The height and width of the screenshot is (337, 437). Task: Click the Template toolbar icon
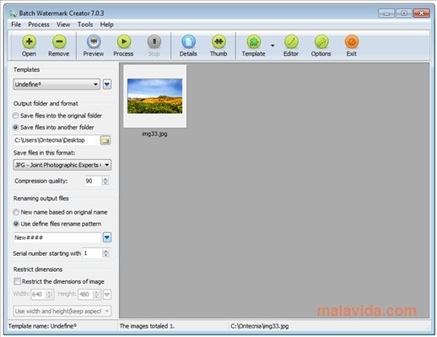tap(254, 42)
